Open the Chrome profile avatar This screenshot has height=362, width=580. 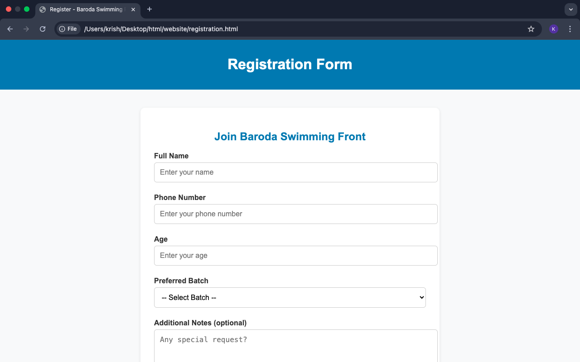pyautogui.click(x=553, y=29)
